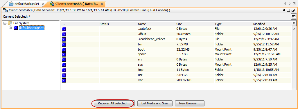Click the New Browse button

tap(190, 104)
